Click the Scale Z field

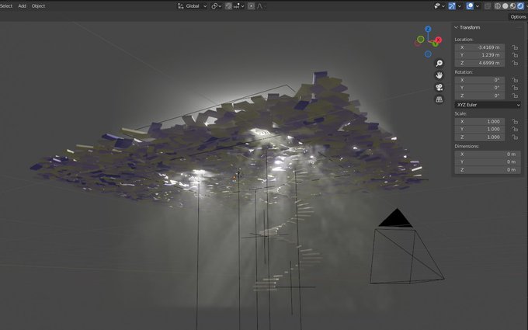coord(480,137)
